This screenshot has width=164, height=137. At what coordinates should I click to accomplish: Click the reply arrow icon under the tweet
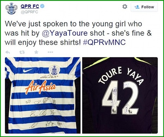pos(8,52)
